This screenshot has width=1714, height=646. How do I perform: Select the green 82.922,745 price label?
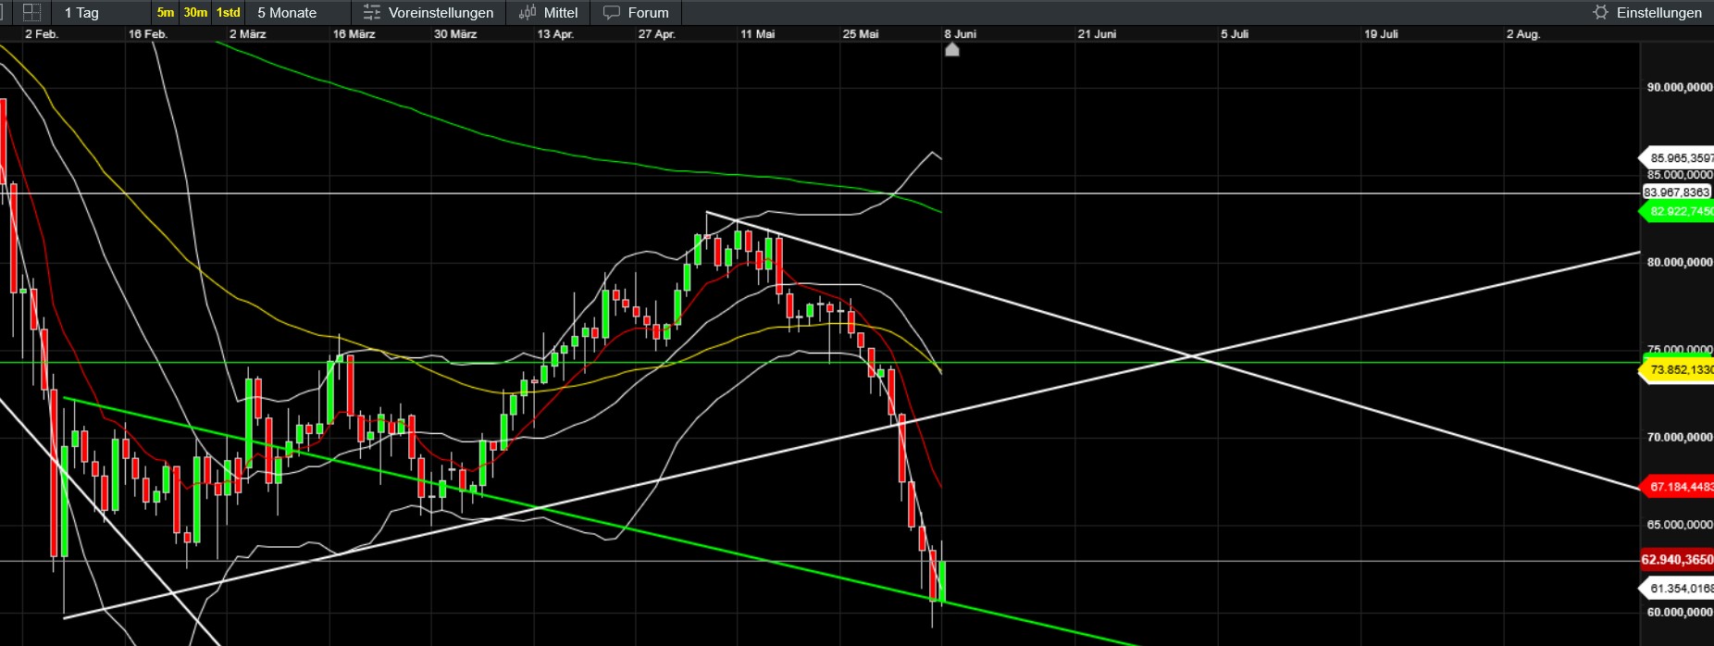point(1677,211)
